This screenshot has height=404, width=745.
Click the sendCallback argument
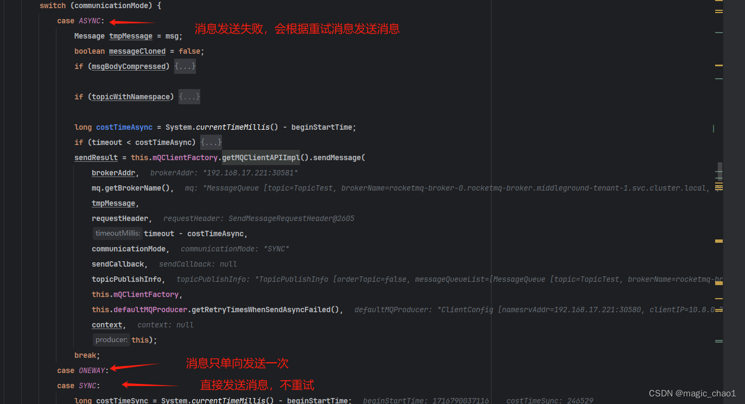[118, 264]
